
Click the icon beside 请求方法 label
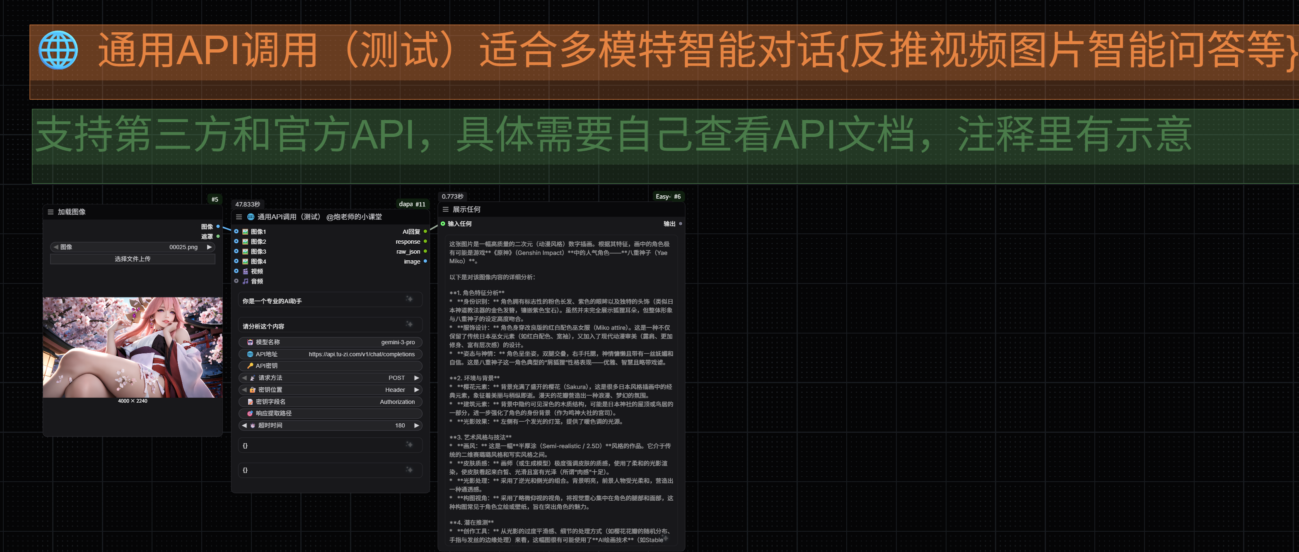253,378
